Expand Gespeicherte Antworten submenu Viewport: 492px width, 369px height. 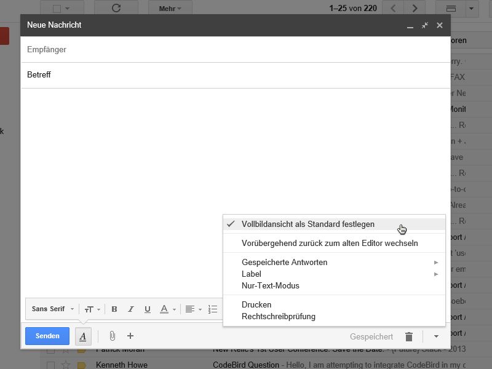tap(334, 262)
